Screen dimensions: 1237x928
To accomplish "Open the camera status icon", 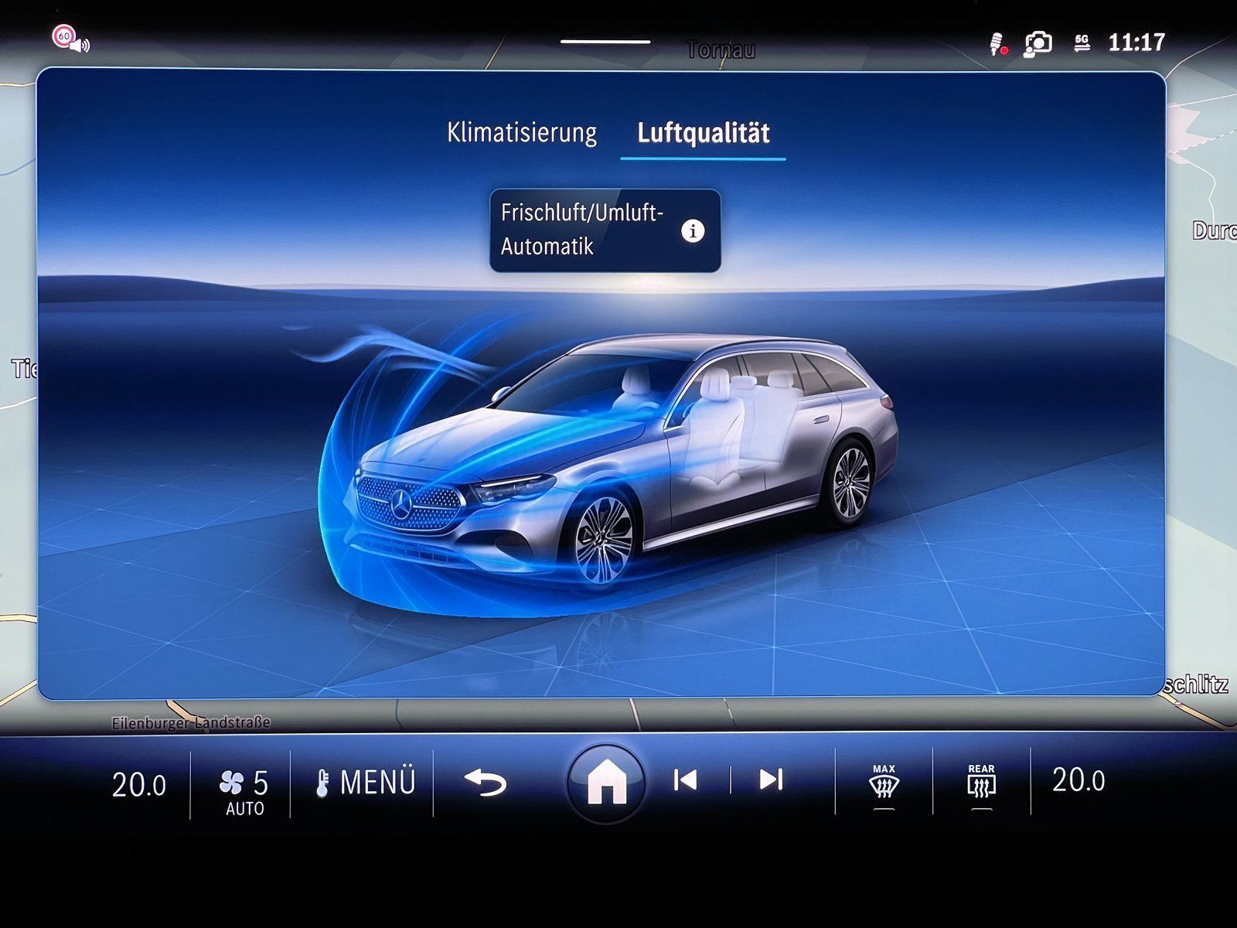I will [1038, 43].
